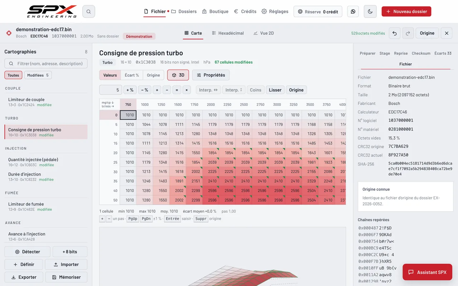Toggle dark mode with the moon icon
458x286 pixels.
point(370,11)
